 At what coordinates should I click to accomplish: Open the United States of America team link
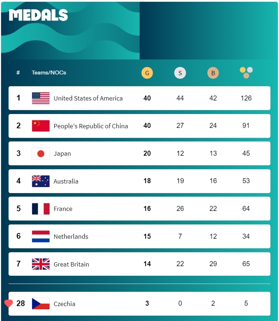88,98
